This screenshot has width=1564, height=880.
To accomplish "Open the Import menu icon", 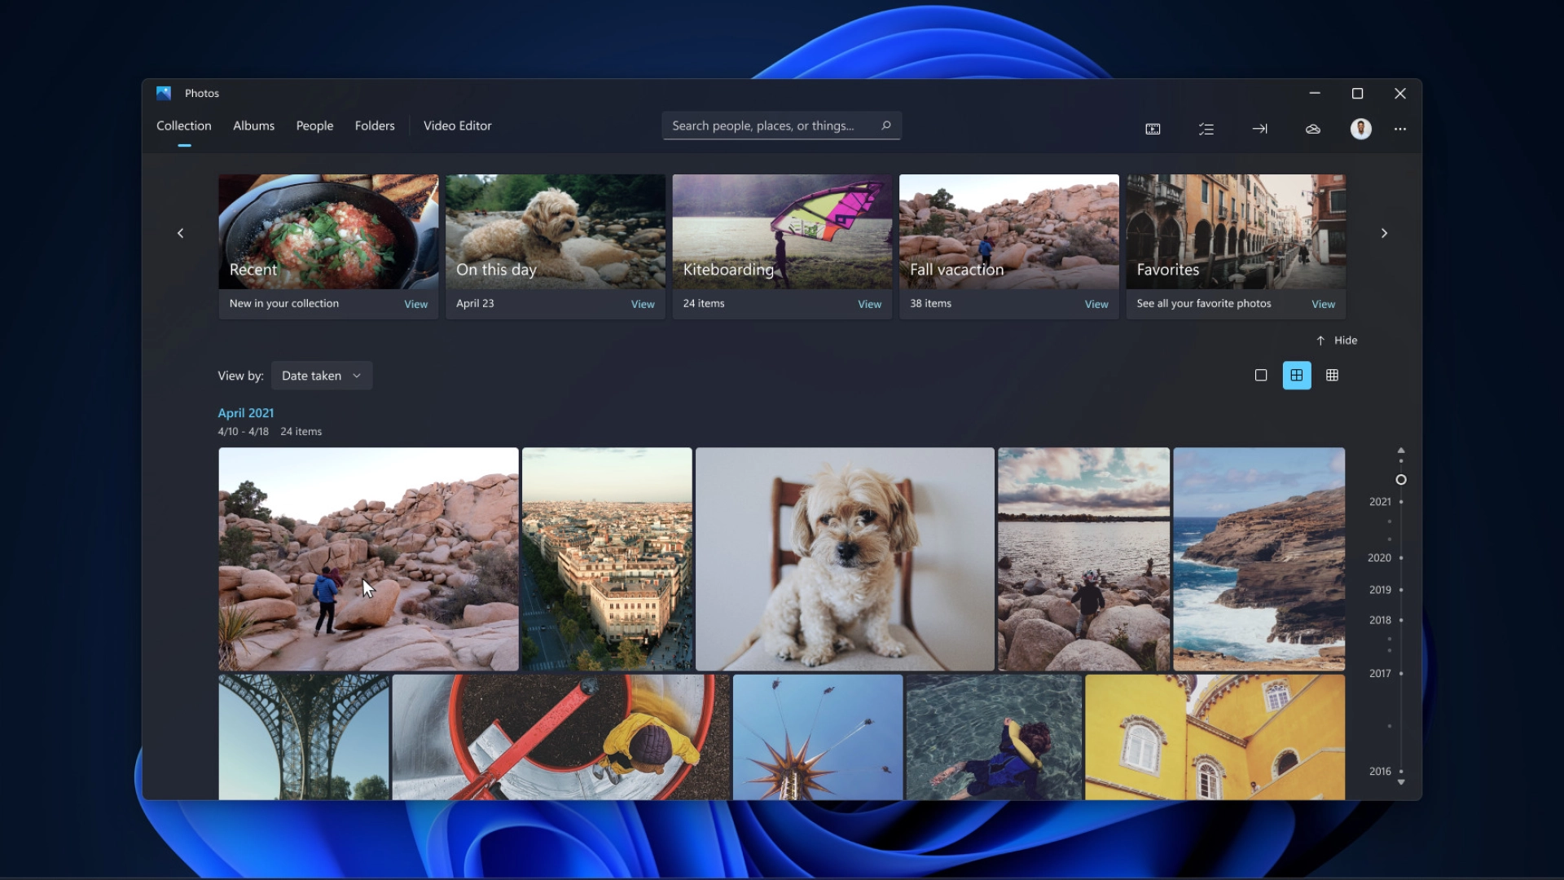I will click(1259, 129).
